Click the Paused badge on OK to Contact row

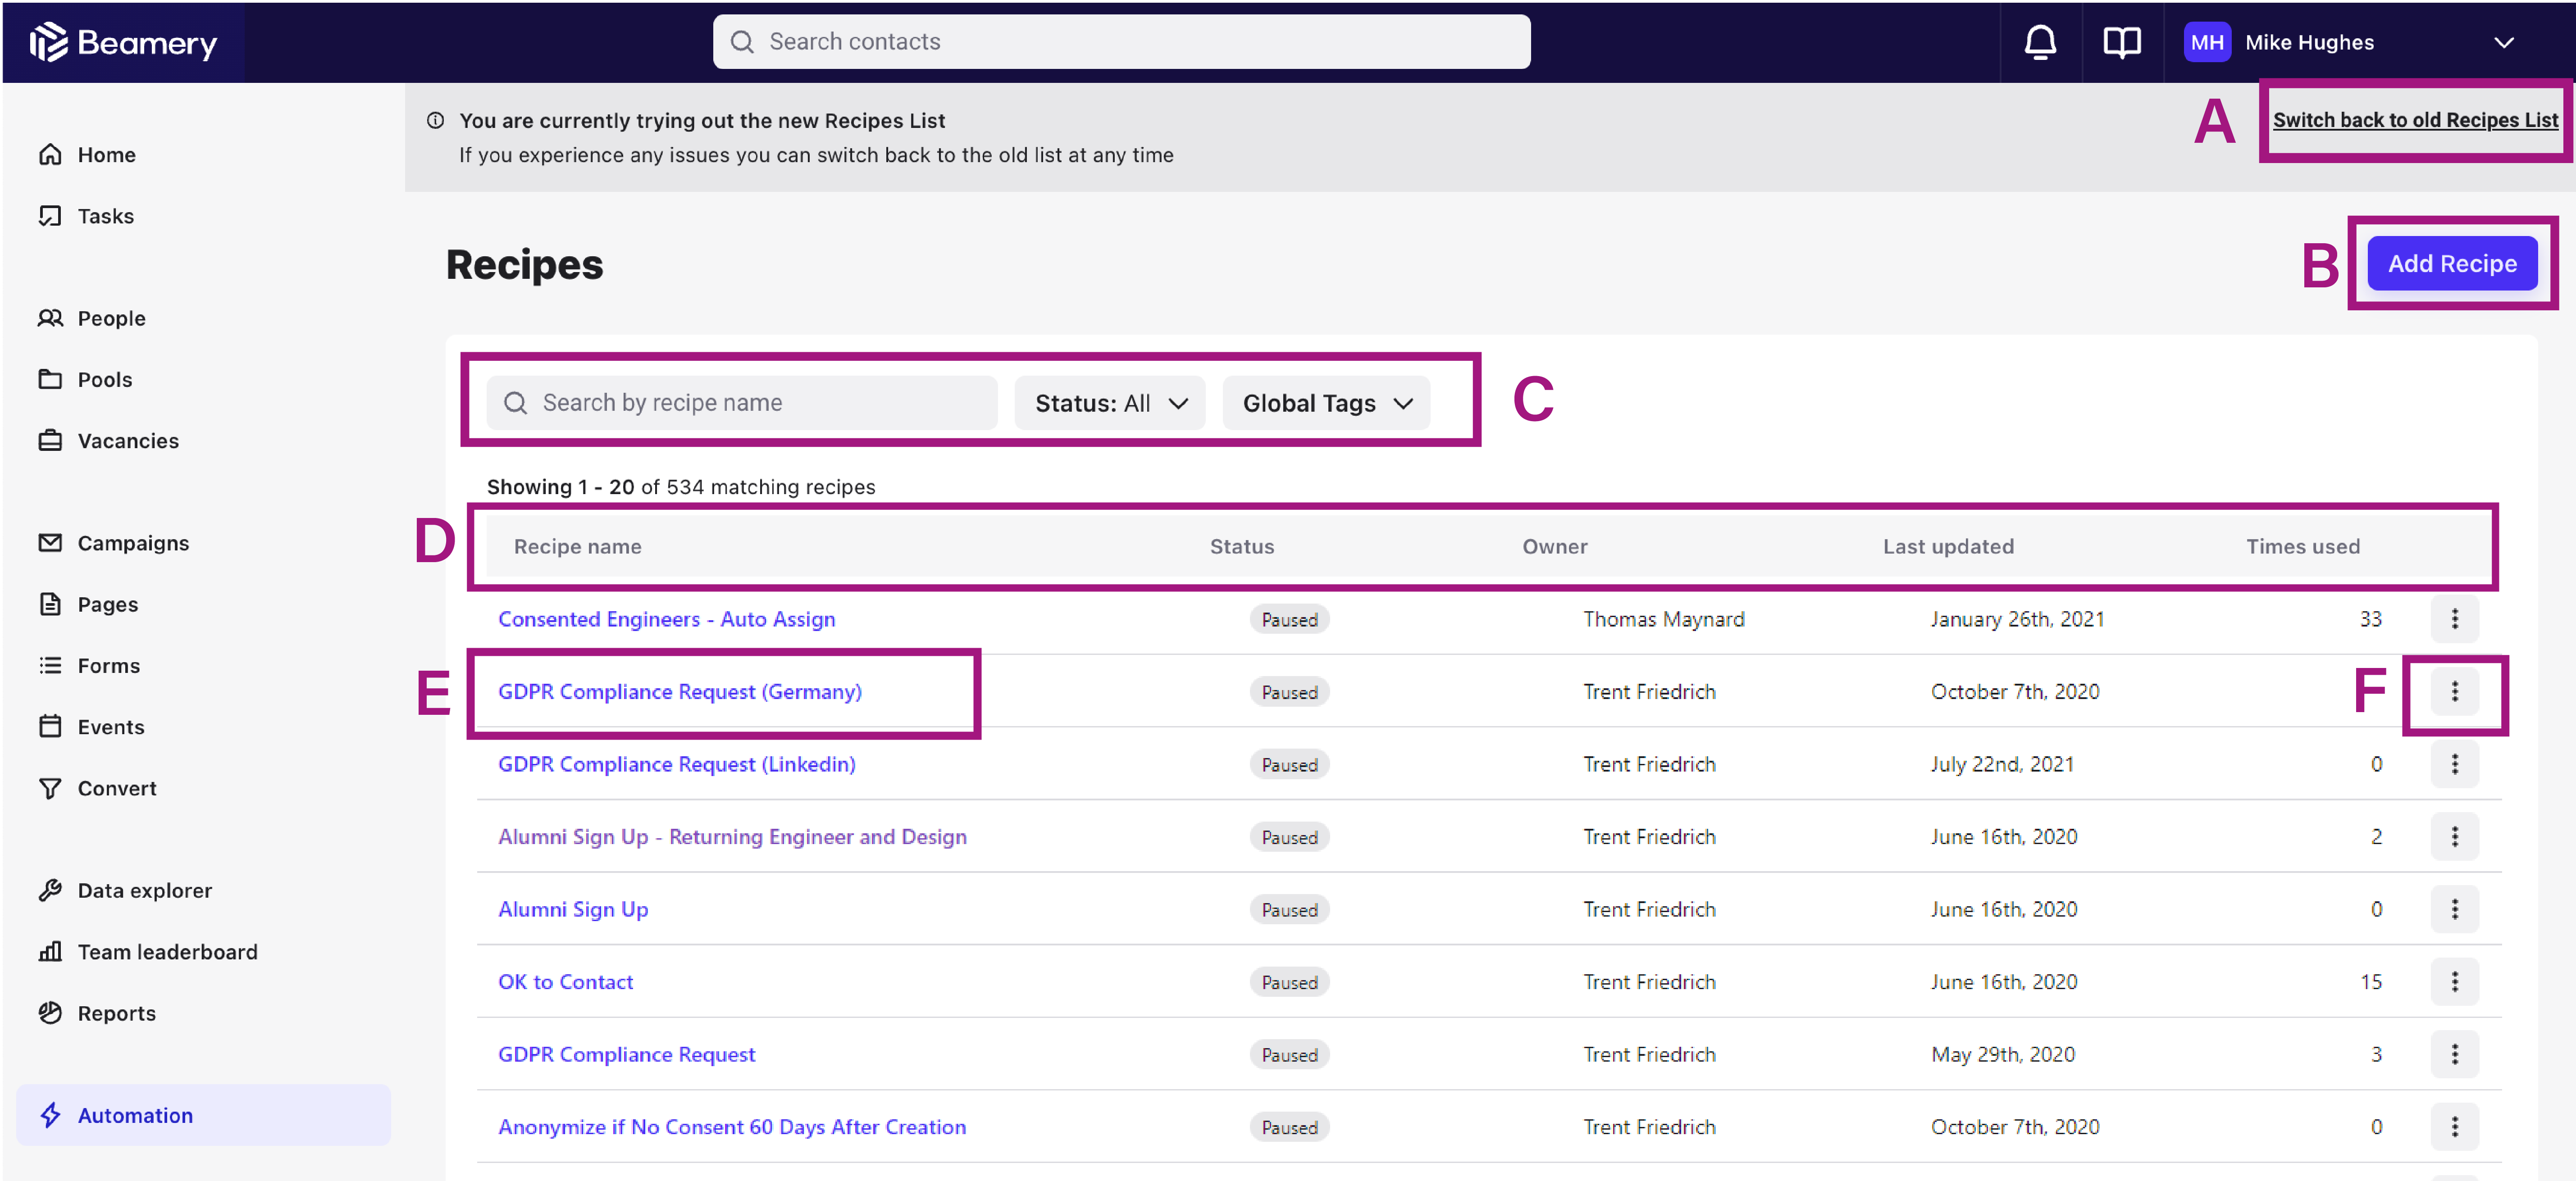point(1289,981)
